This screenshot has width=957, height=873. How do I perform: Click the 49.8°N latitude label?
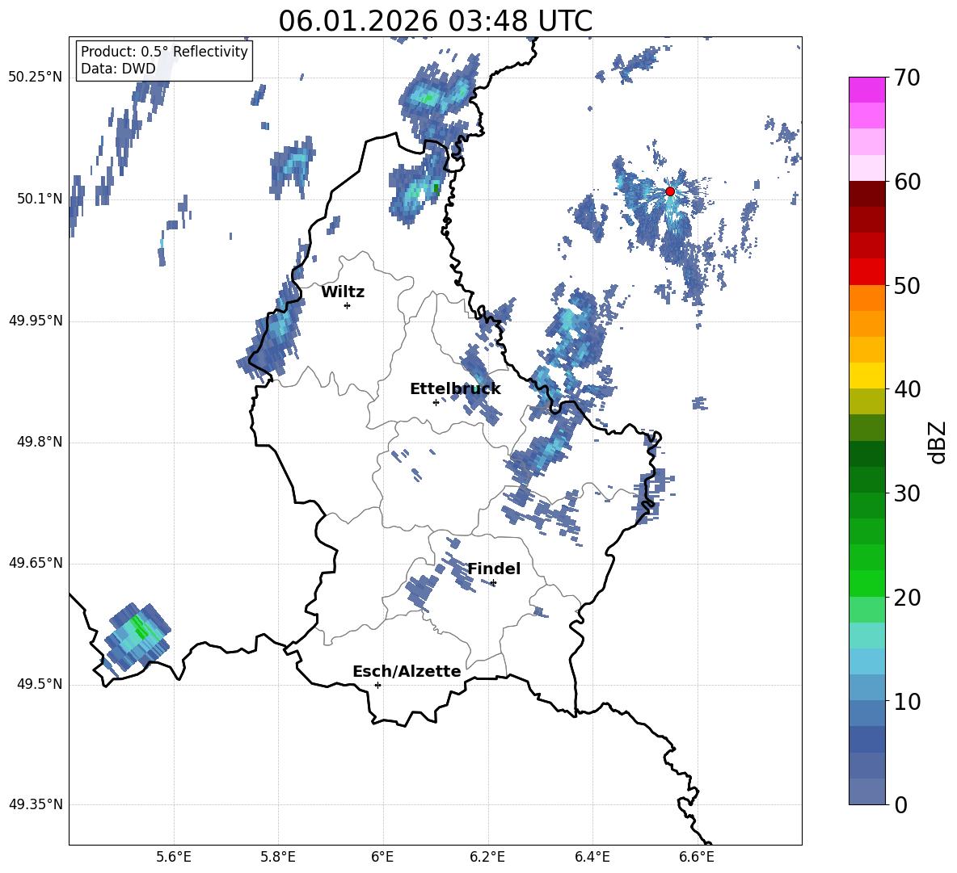point(39,442)
